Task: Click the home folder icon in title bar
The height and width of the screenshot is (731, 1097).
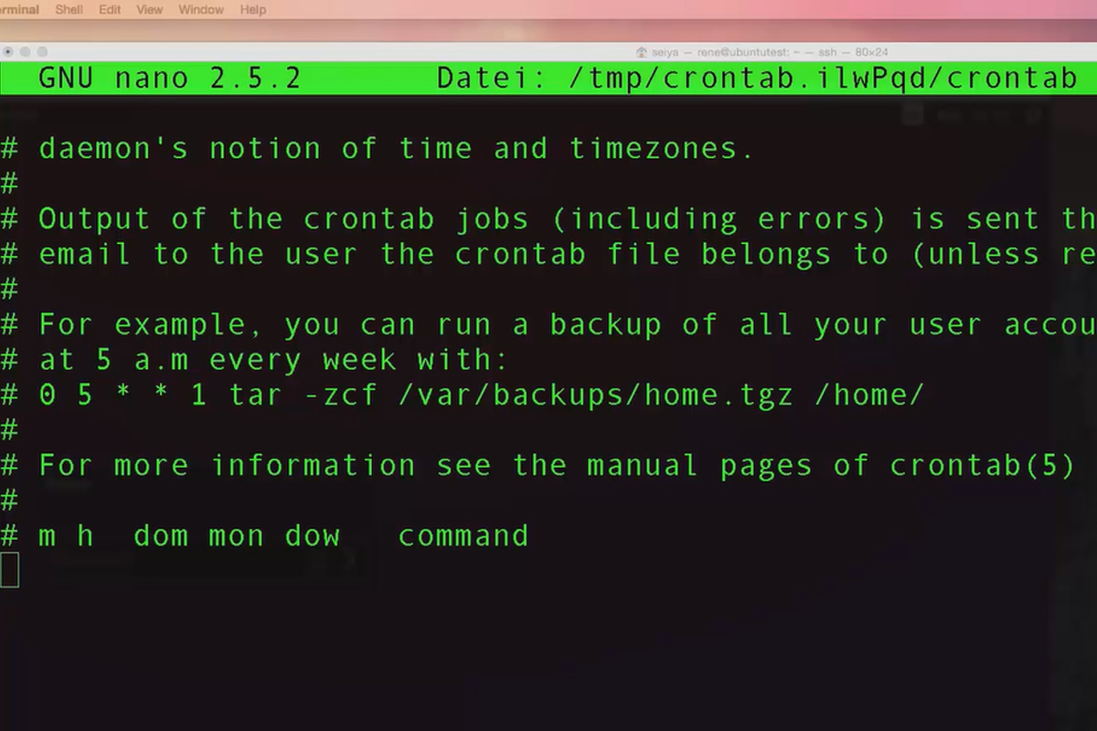Action: point(641,52)
